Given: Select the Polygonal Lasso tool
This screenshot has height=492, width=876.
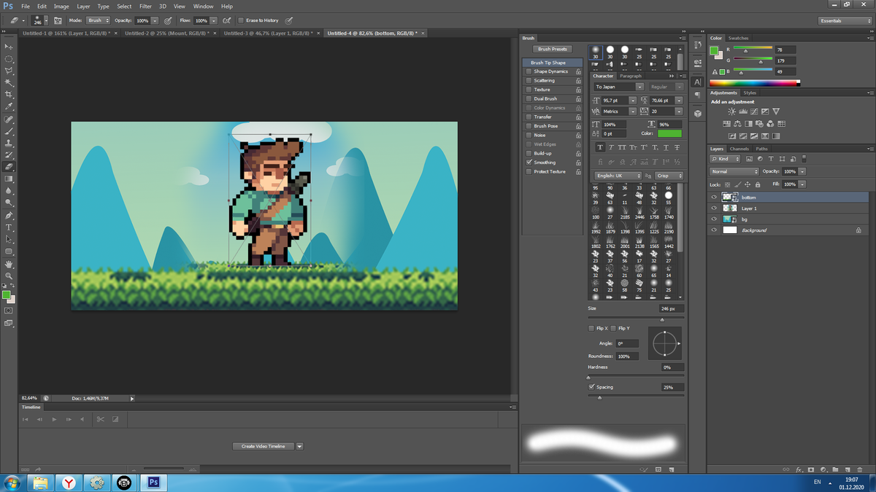Looking at the screenshot, I should click(x=9, y=71).
